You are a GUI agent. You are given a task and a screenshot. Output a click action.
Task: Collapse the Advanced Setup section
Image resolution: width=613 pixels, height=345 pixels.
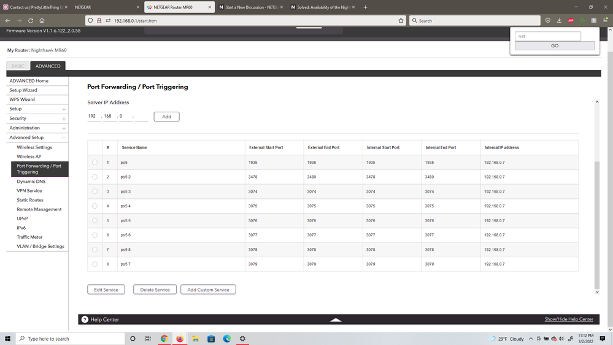coord(64,138)
